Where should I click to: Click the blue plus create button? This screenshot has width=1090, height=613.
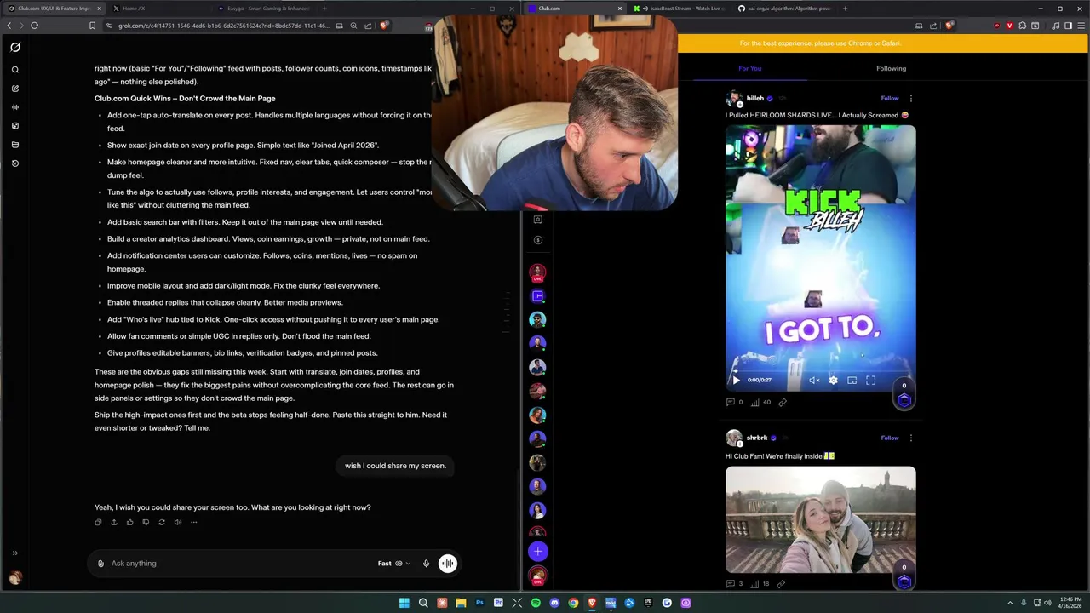pos(537,551)
